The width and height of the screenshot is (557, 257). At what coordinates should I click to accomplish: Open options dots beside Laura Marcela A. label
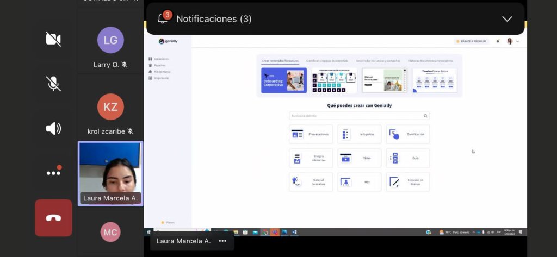click(222, 241)
